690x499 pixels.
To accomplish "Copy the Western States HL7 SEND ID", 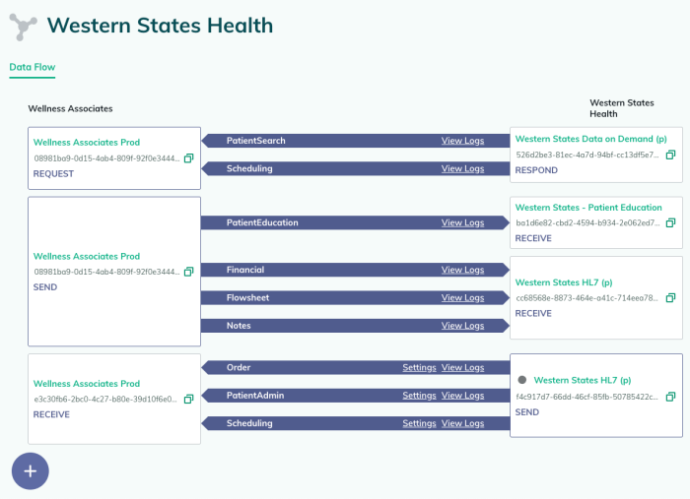I will pyautogui.click(x=670, y=397).
